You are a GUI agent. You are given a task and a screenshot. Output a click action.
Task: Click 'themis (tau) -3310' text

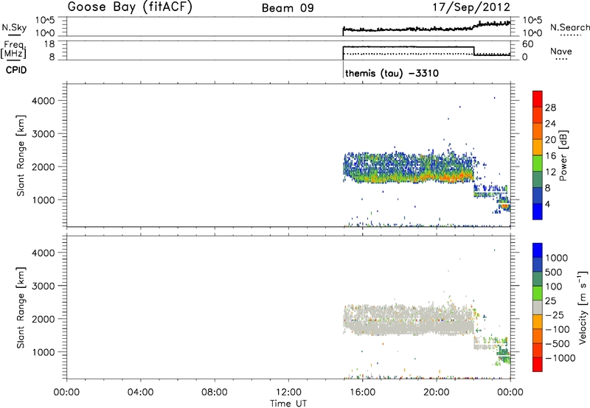pyautogui.click(x=392, y=73)
